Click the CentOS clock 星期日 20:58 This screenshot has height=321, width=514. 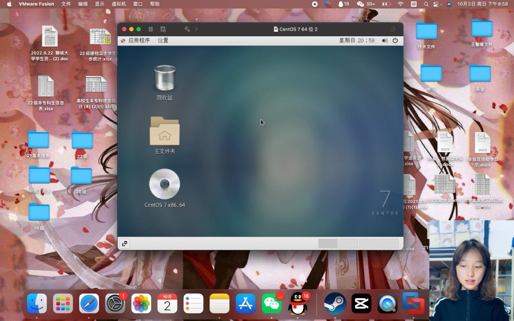(357, 40)
